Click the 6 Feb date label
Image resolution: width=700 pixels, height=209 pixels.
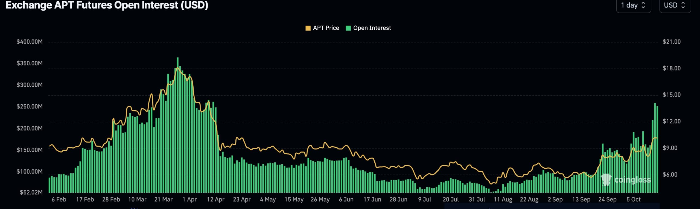coord(59,199)
